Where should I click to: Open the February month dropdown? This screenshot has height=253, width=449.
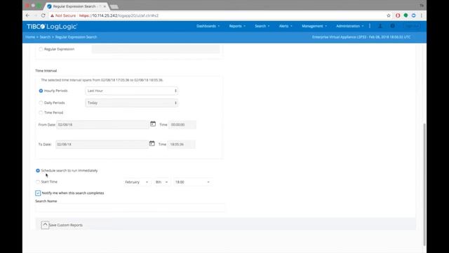137,182
